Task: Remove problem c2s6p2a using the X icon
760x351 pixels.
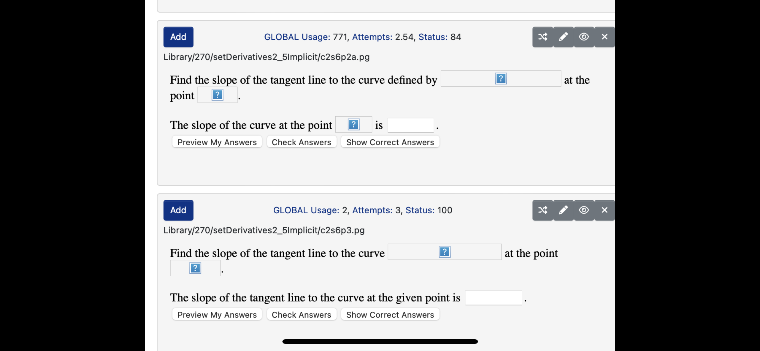Action: point(604,37)
